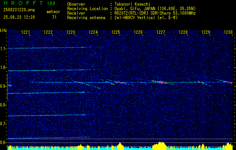Click the carrier line at 1.1 kHz

pyautogui.click(x=48, y=48)
